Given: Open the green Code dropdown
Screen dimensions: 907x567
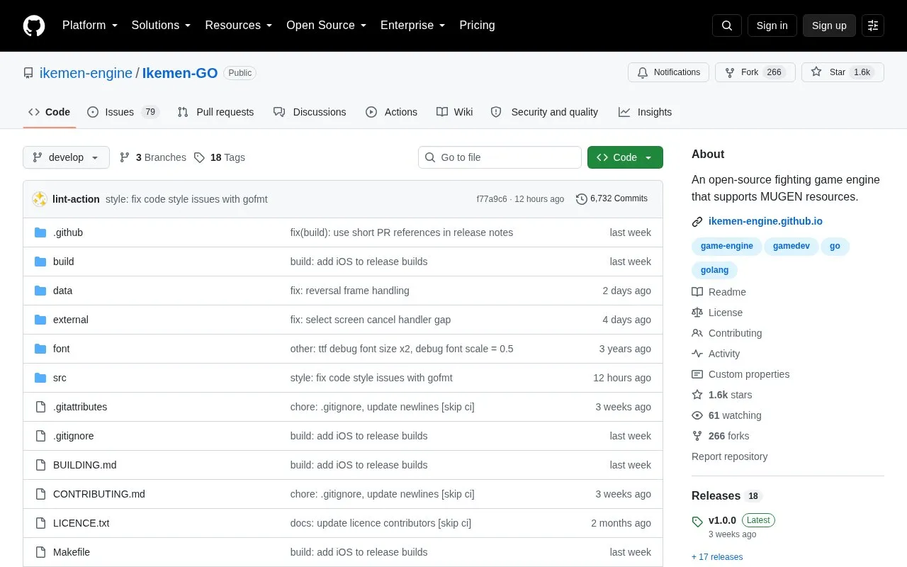Looking at the screenshot, I should coord(625,157).
